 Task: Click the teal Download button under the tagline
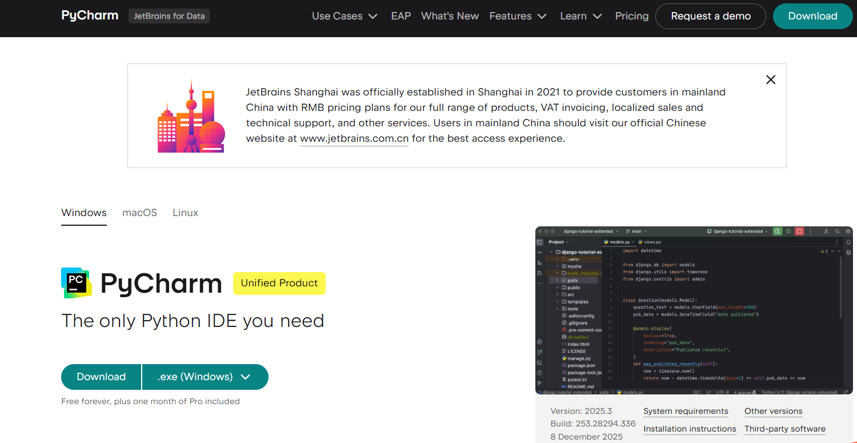101,377
